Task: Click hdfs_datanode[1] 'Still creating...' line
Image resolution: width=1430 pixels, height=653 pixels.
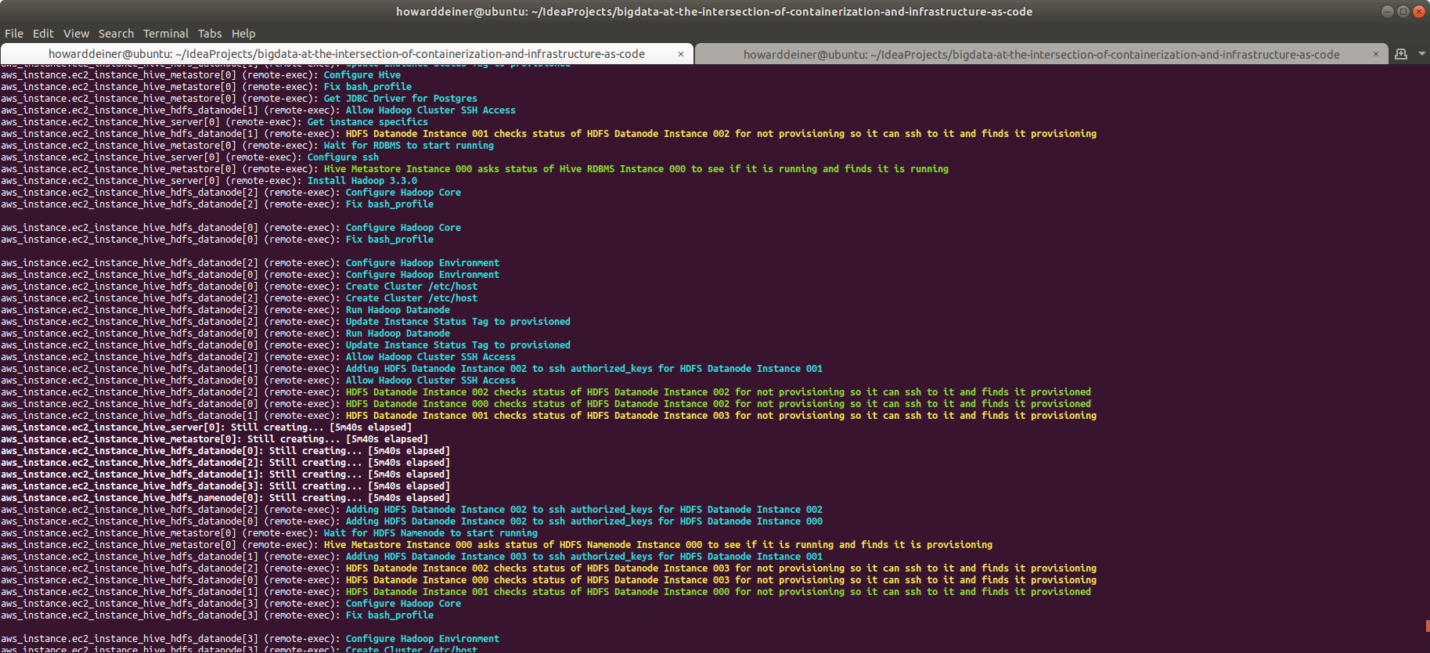Action: pos(225,474)
